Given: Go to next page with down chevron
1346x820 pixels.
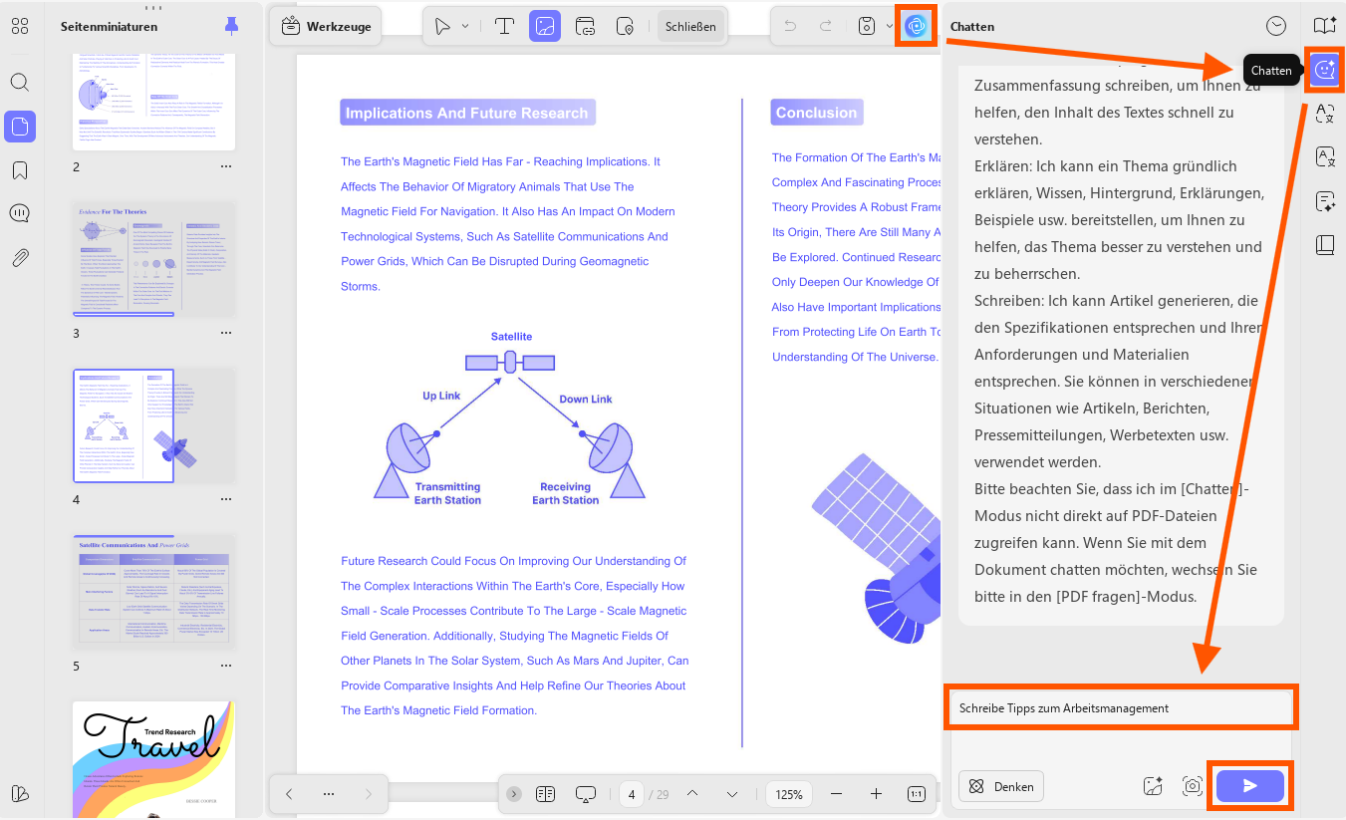Looking at the screenshot, I should [x=732, y=794].
